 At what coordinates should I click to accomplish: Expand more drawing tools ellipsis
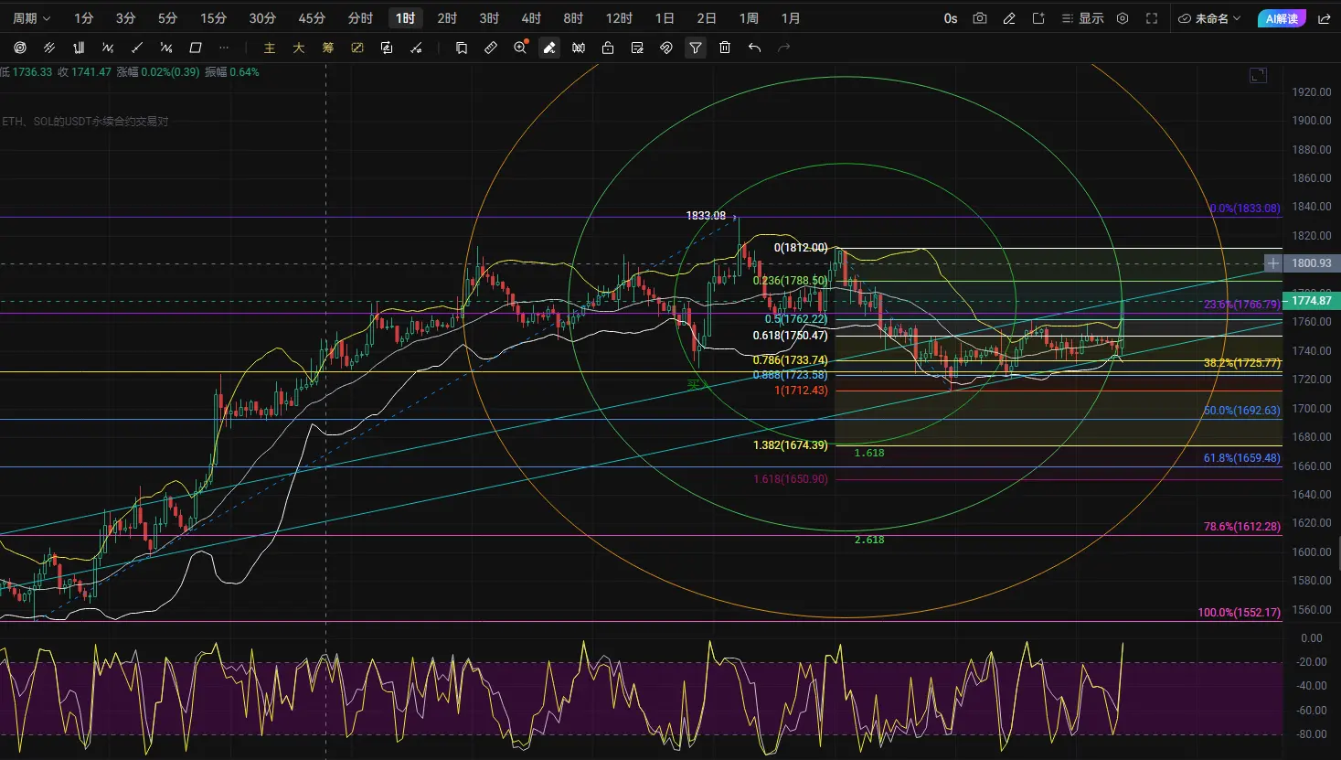click(224, 48)
